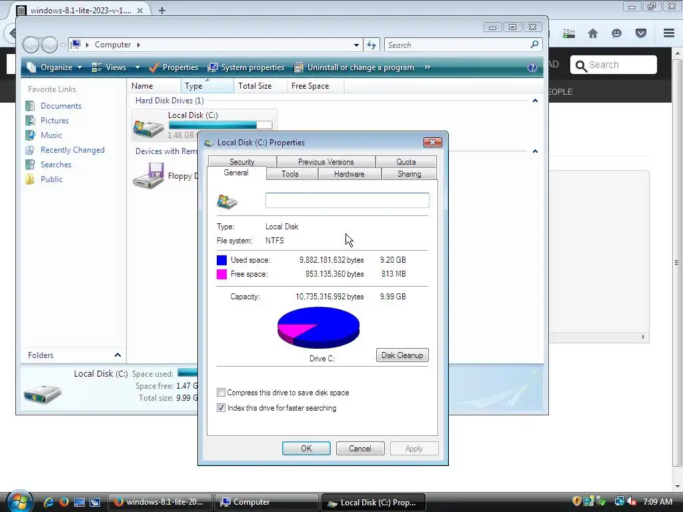Click the Windows Start orb
The height and width of the screenshot is (512, 683).
click(x=19, y=501)
